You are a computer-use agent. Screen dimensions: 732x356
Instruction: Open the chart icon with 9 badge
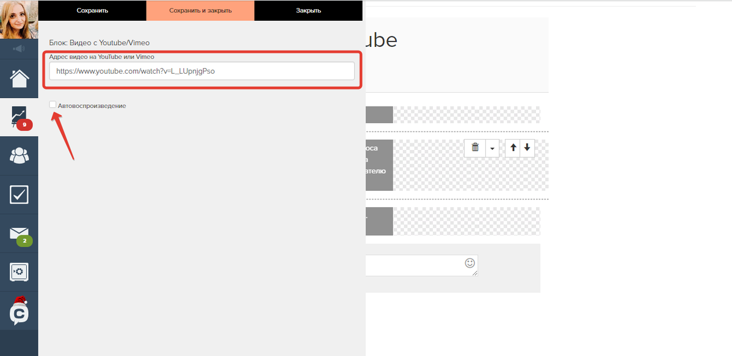pos(19,118)
